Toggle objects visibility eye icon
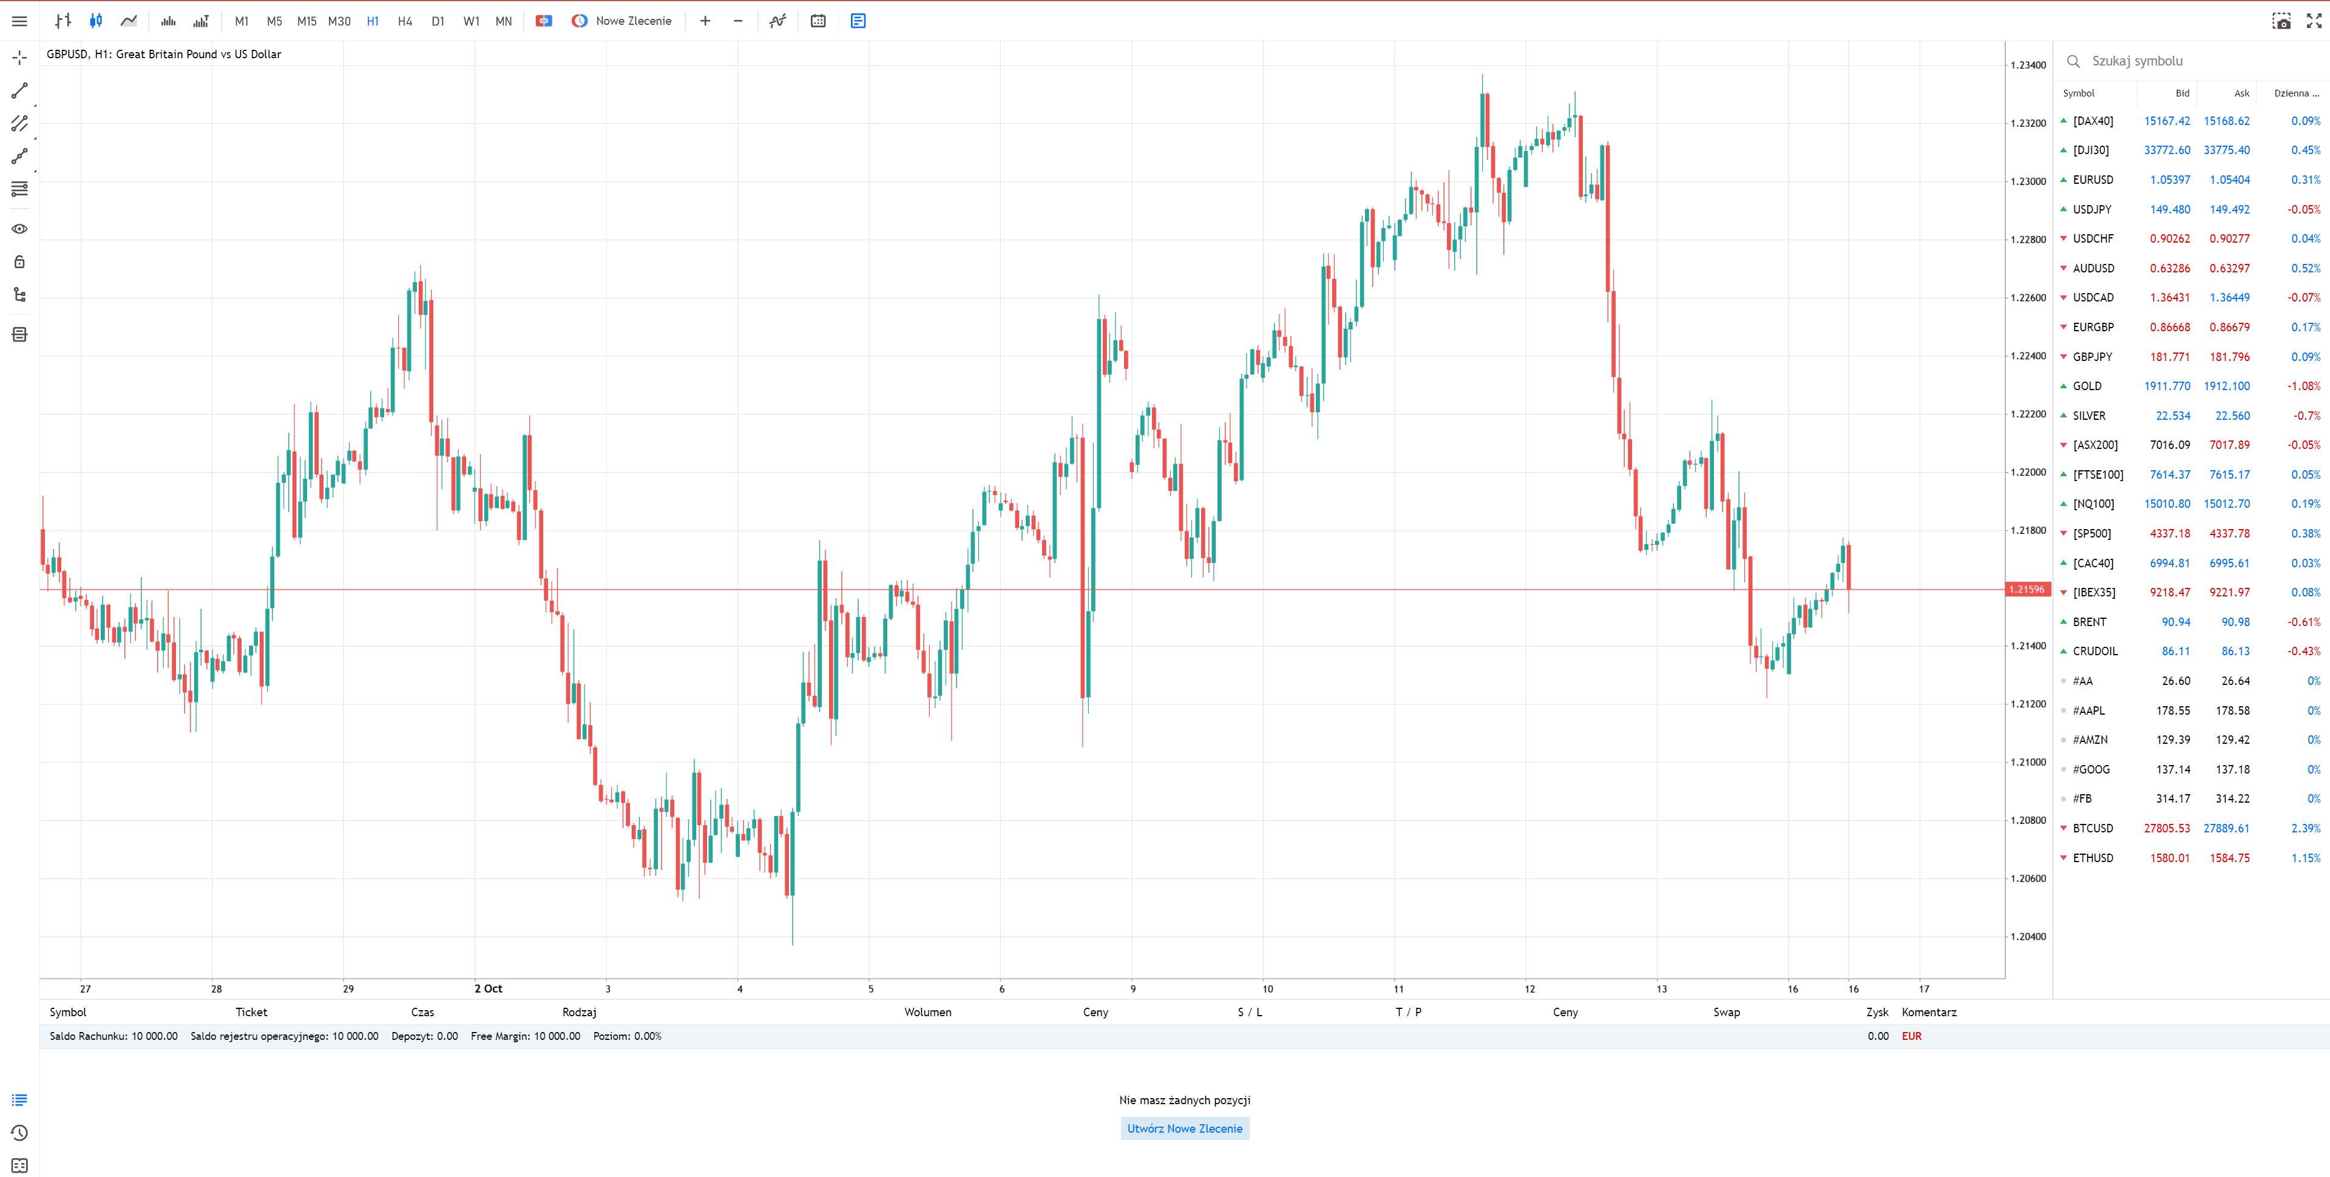2330x1177 pixels. pyautogui.click(x=19, y=229)
